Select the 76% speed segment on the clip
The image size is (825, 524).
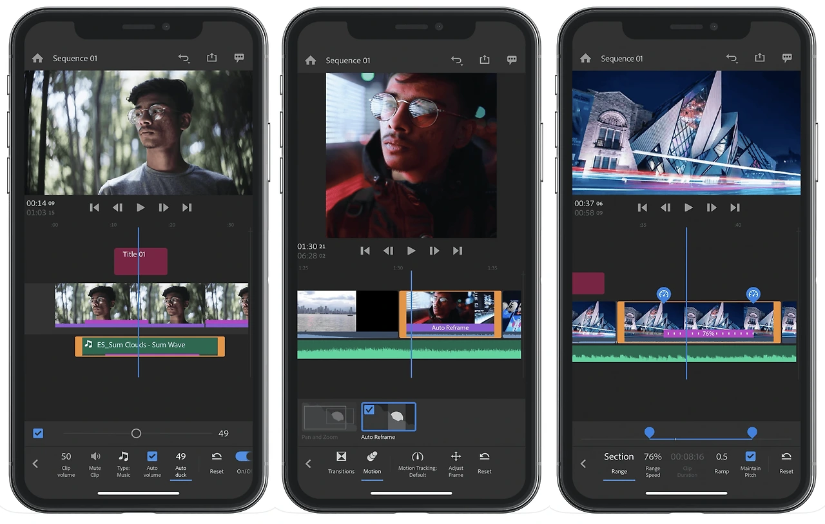[708, 334]
